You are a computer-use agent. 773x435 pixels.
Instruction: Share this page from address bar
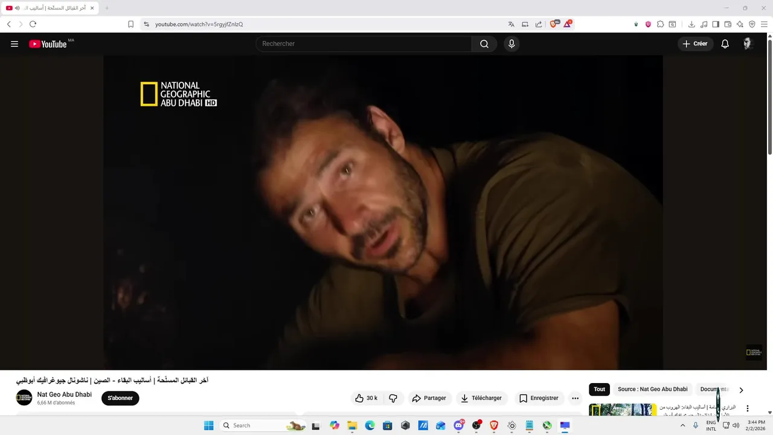[x=539, y=24]
